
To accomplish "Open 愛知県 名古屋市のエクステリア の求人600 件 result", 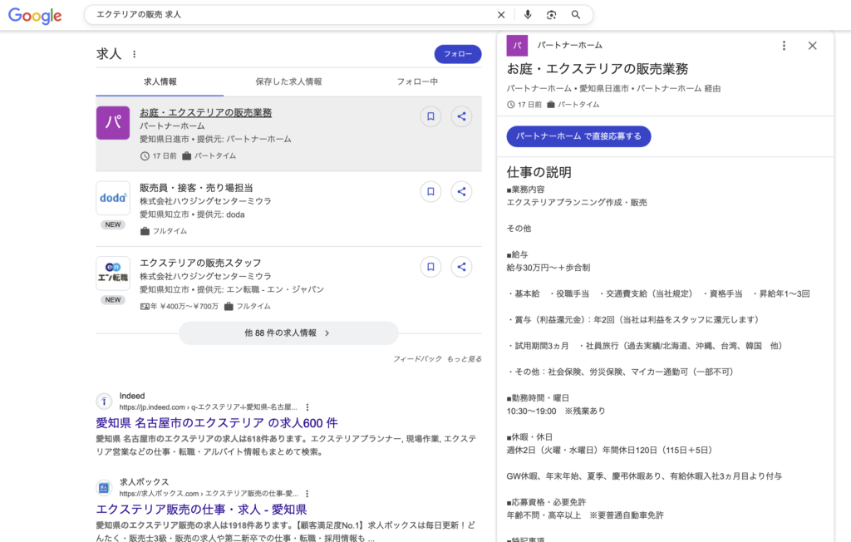I will click(217, 423).
